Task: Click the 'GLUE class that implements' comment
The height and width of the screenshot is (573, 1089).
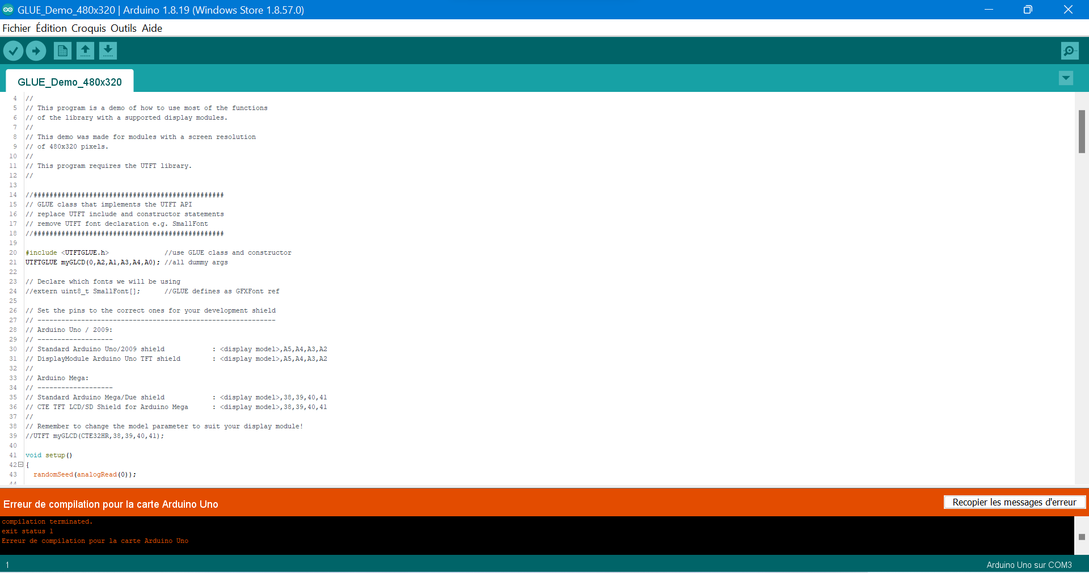Action: coord(109,205)
